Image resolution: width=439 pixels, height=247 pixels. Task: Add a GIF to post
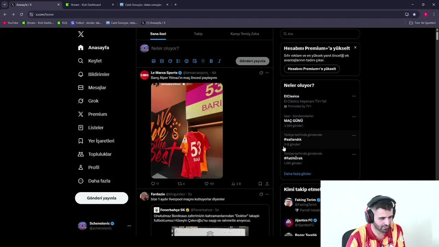(162, 61)
